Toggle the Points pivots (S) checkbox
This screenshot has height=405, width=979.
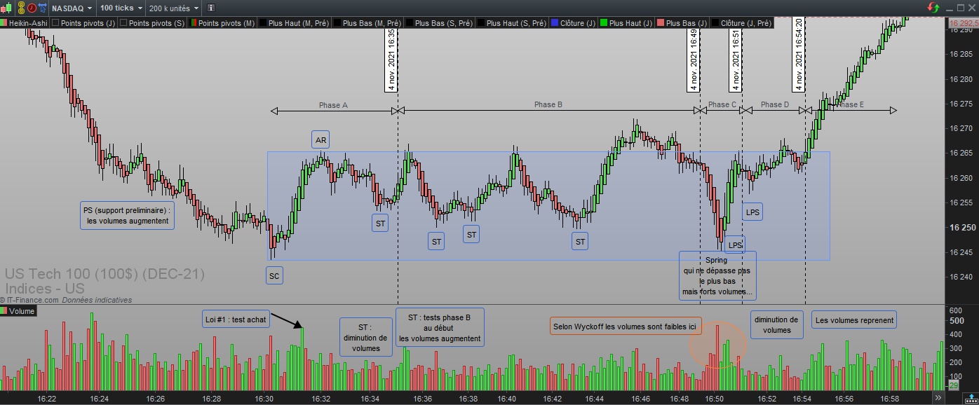124,23
